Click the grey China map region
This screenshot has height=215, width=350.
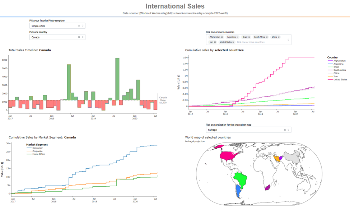(x=291, y=157)
